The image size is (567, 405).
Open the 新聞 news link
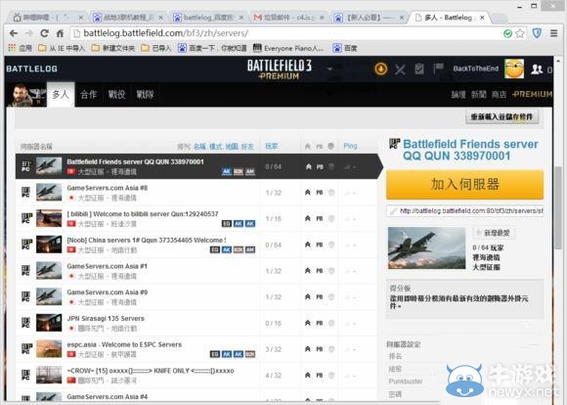click(x=479, y=95)
